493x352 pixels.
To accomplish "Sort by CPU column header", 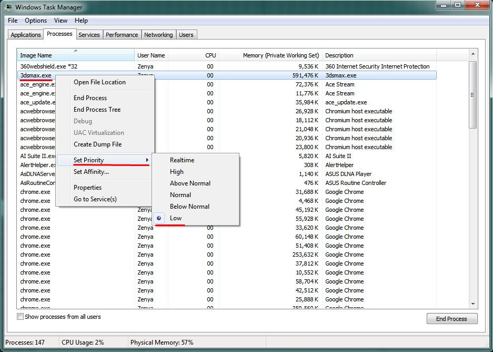I will (x=194, y=55).
